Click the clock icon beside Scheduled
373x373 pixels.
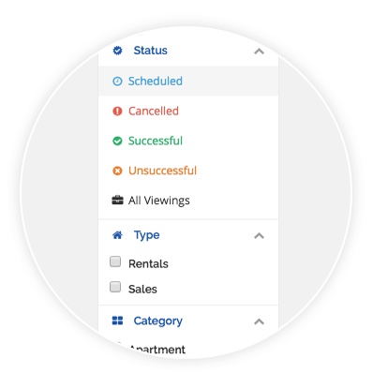point(117,82)
